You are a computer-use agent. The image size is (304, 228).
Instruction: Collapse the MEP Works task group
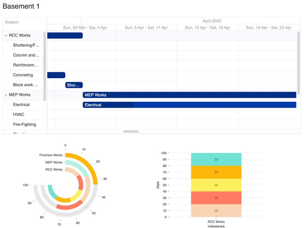[x=6, y=94]
